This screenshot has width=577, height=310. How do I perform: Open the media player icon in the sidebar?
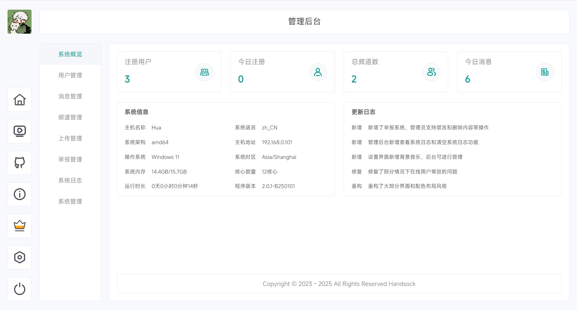click(19, 131)
